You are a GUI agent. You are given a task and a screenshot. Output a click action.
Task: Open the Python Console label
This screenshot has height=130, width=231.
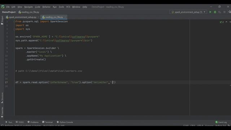(66, 122)
